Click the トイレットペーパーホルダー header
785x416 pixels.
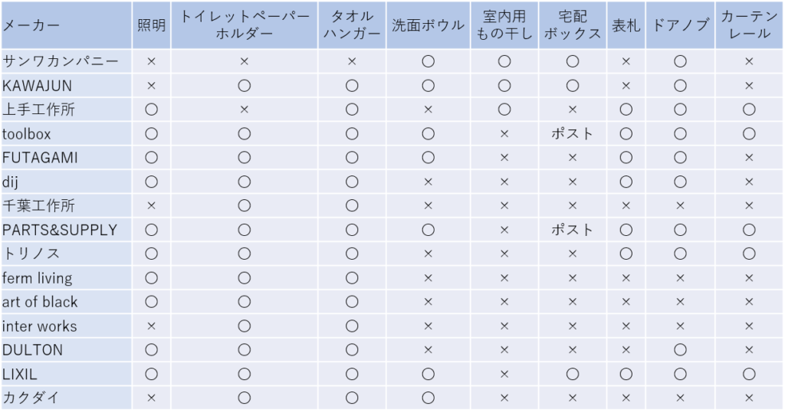tap(245, 25)
